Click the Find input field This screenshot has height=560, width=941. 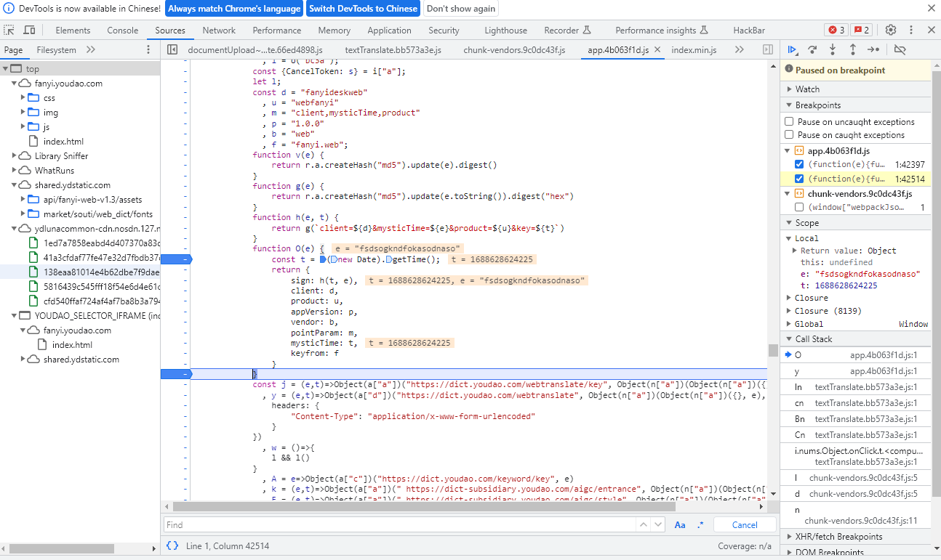400,524
